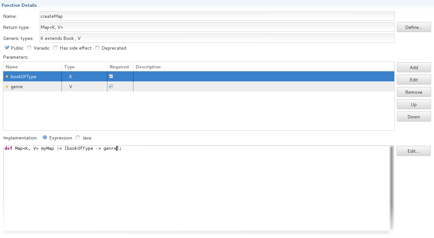Click the bookOfType parameter diamond icon
The width and height of the screenshot is (434, 238).
(x=7, y=77)
